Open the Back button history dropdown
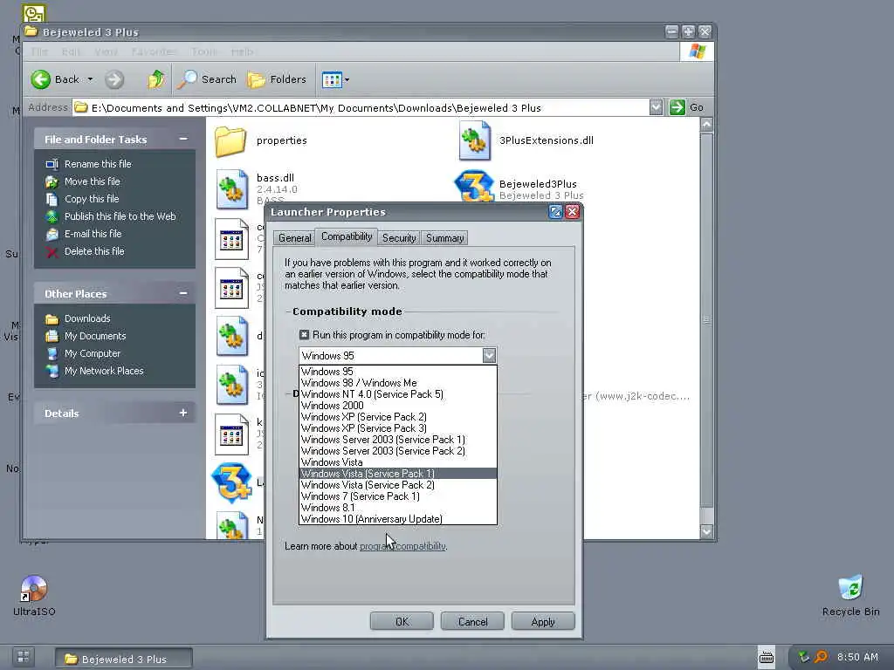This screenshot has height=670, width=894. [90, 79]
